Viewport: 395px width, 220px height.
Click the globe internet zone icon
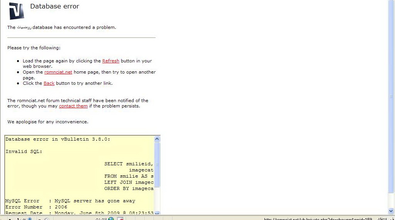(x=111, y=219)
